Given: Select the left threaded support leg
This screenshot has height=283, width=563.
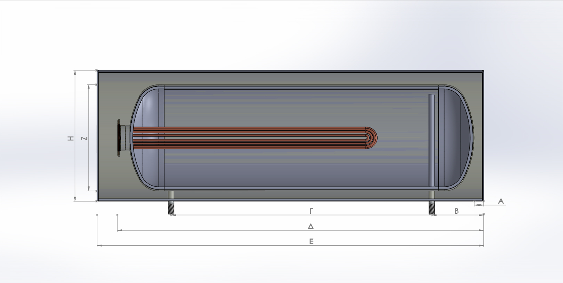Looking at the screenshot, I should pyautogui.click(x=171, y=208).
